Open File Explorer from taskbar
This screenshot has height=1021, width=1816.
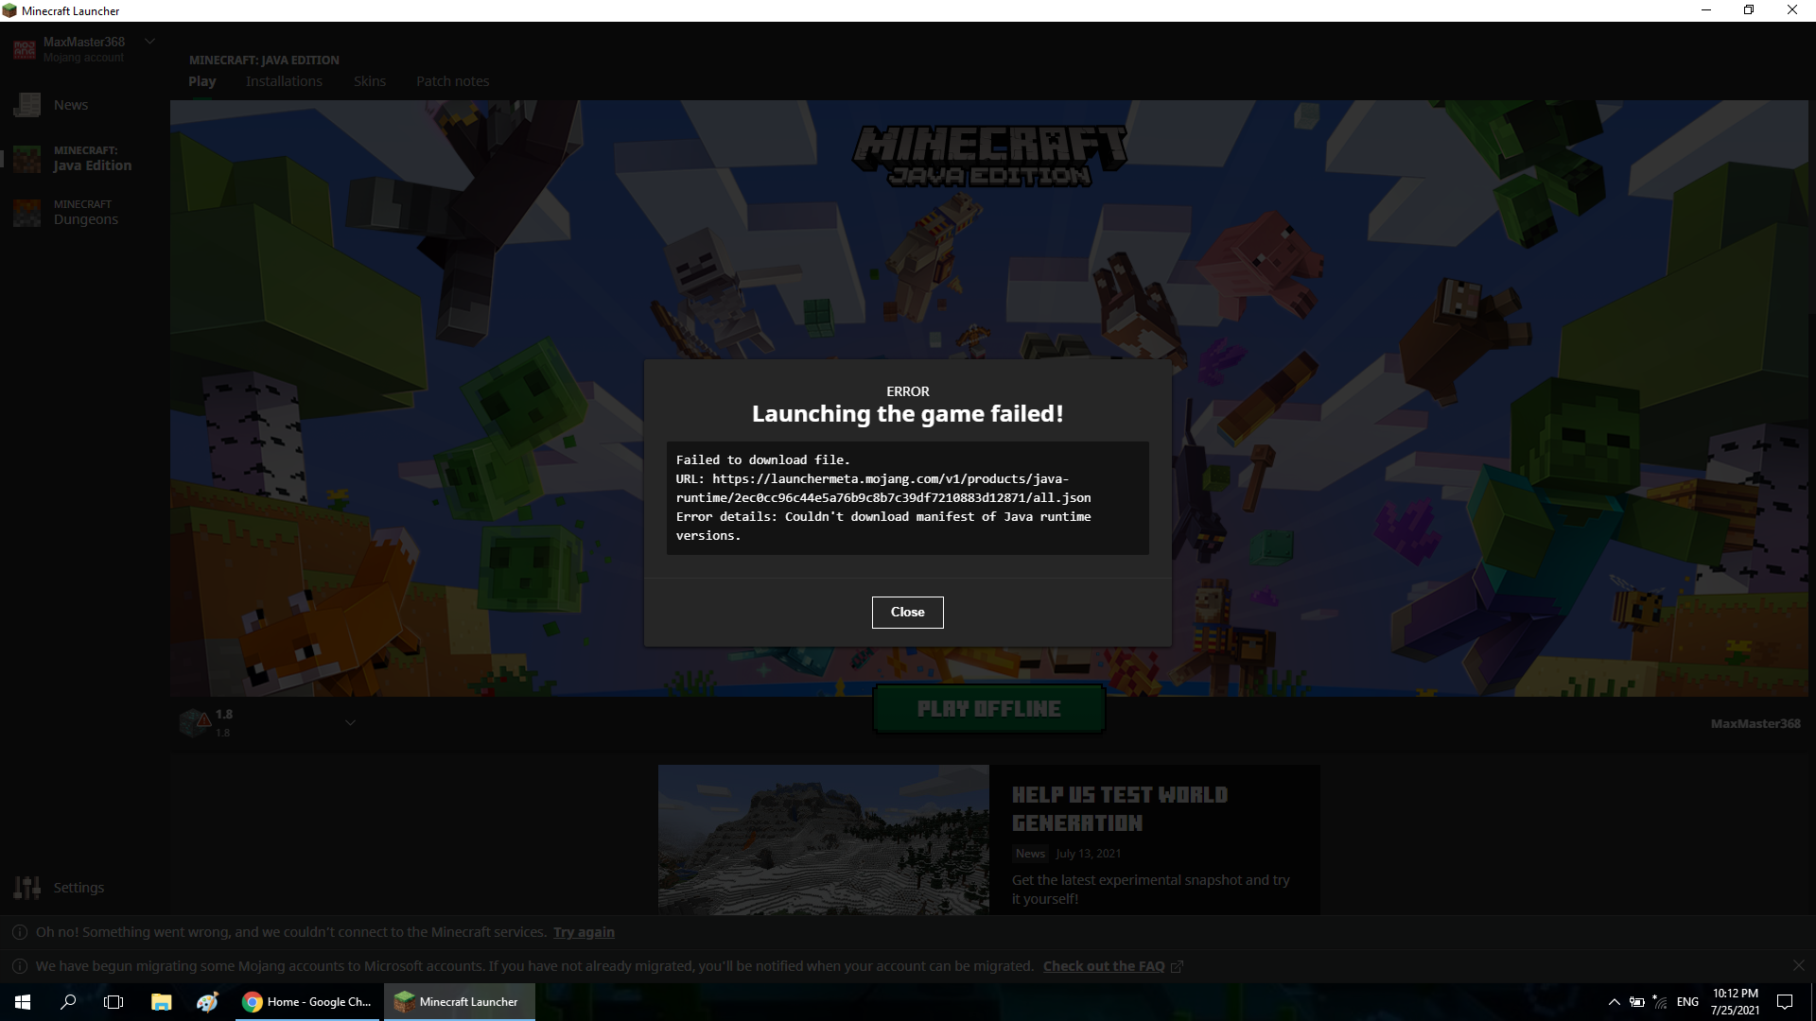click(161, 1002)
